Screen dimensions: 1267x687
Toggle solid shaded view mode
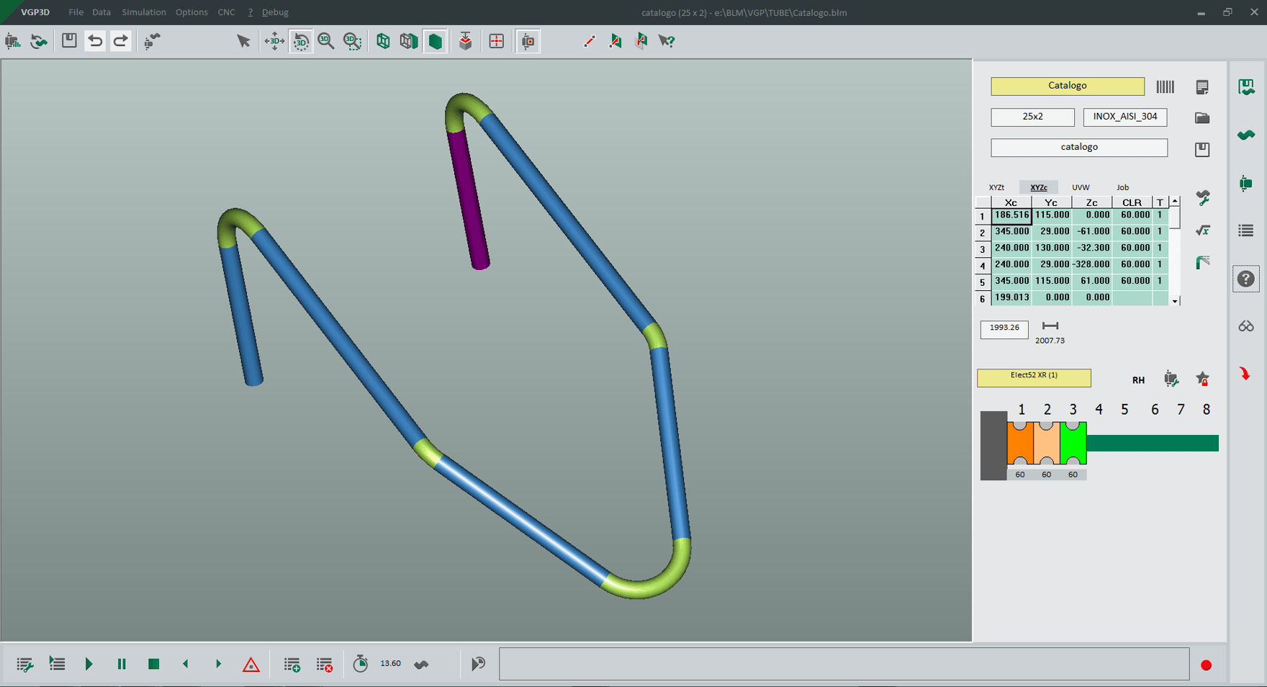[x=436, y=41]
